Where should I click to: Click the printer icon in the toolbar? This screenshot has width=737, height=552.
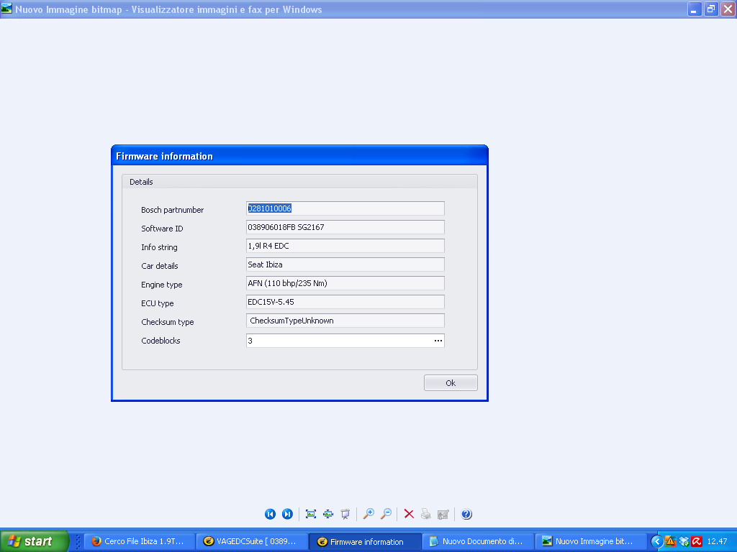[426, 514]
